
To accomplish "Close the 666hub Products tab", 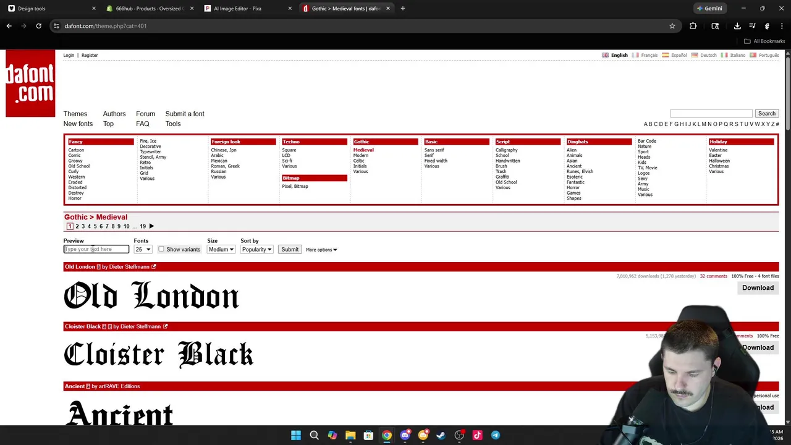I will (192, 8).
